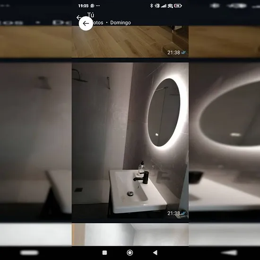Tap the header back arrow beside Tú

[x=78, y=17]
